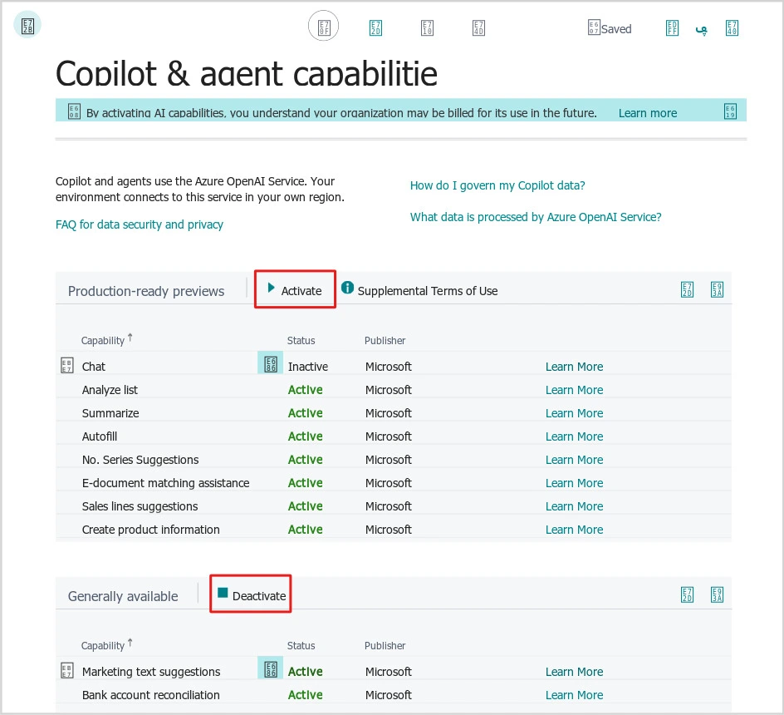The image size is (784, 715).
Task: Maximize the Production-ready previews section
Action: point(717,289)
